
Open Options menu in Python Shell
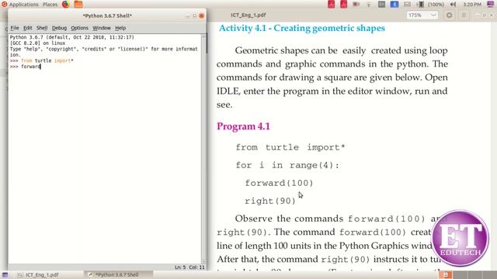79,28
